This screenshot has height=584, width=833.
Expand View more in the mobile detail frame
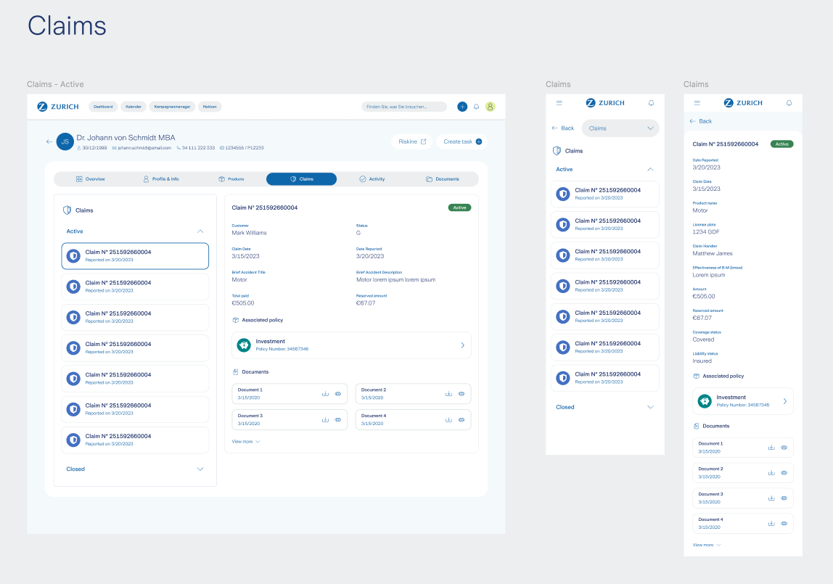[707, 546]
